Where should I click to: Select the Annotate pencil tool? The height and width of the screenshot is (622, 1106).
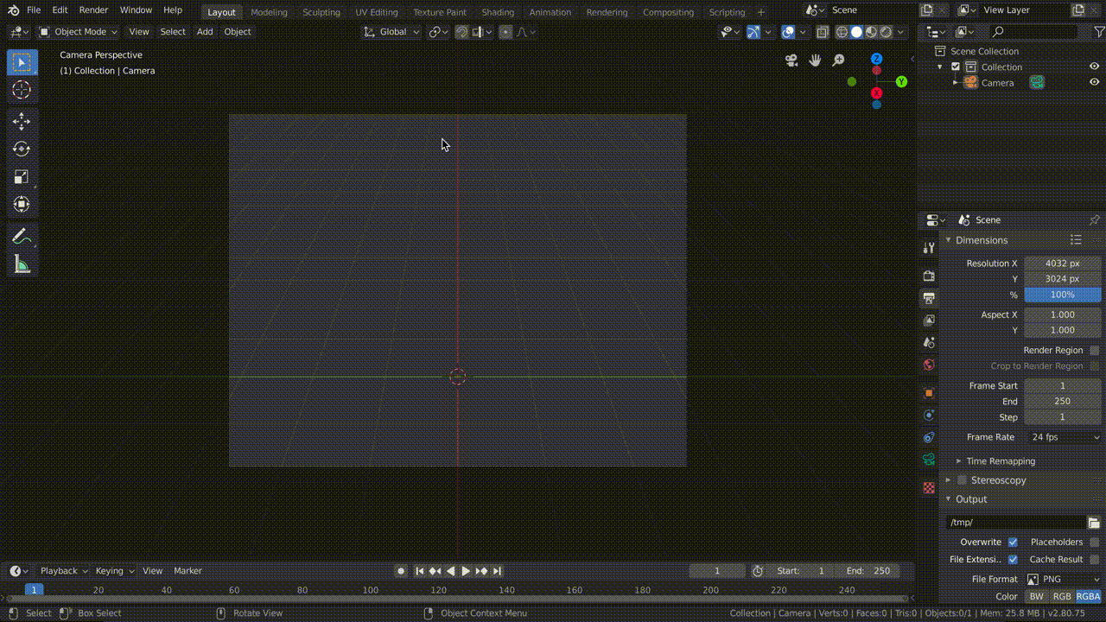point(22,237)
